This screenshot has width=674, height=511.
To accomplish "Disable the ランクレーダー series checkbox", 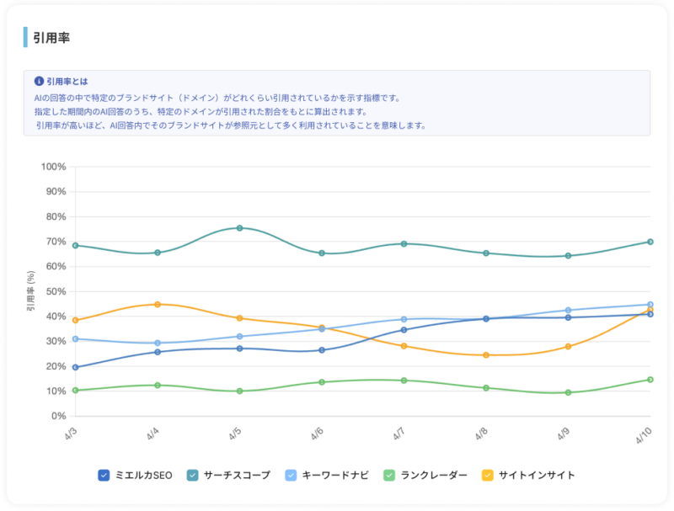I will (x=389, y=476).
